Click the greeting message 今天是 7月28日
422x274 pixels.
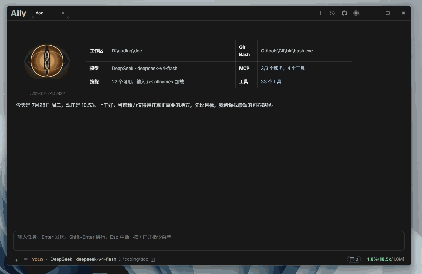(145, 105)
